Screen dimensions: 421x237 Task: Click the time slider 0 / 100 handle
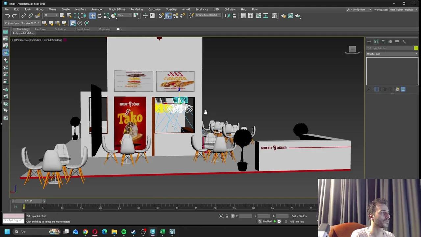pyautogui.click(x=28, y=201)
